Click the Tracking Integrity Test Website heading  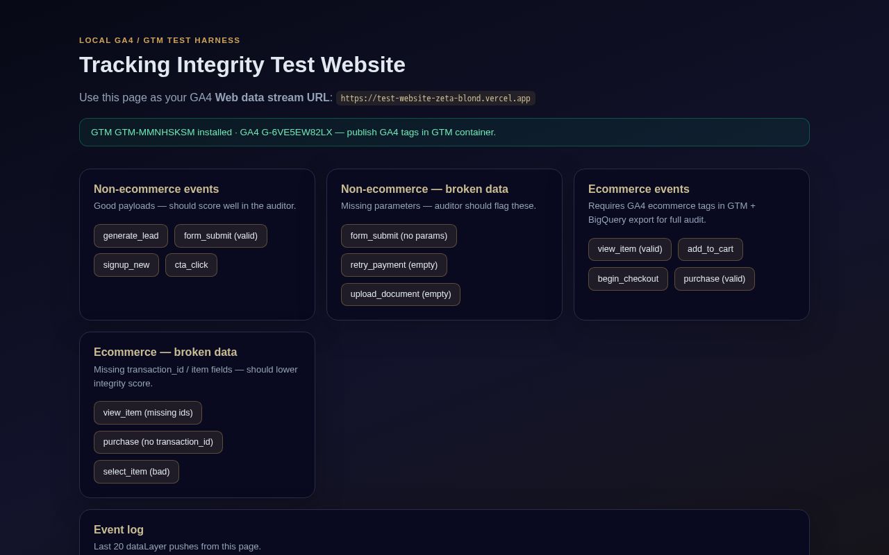pyautogui.click(x=242, y=65)
